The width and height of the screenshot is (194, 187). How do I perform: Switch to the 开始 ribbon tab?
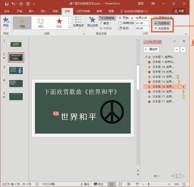[x=19, y=11]
